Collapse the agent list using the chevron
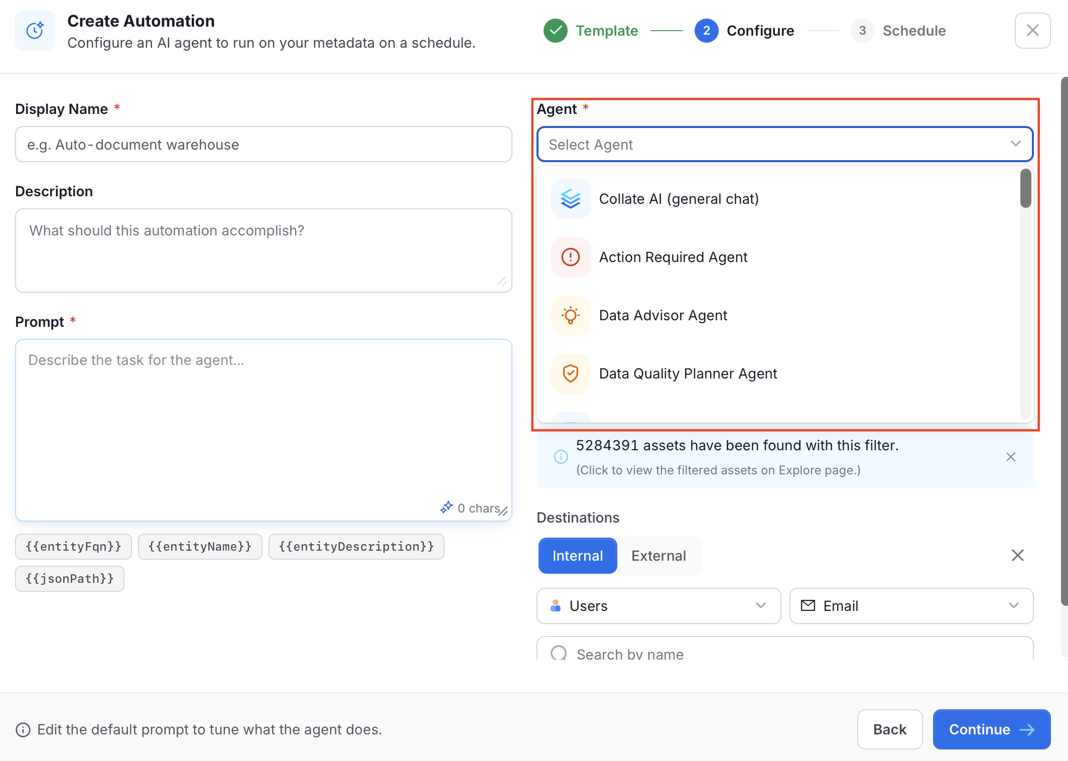The height and width of the screenshot is (761, 1068). (1016, 144)
